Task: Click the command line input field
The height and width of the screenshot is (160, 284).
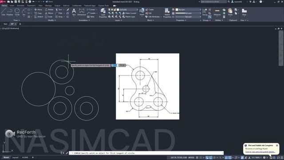Action: (146, 153)
